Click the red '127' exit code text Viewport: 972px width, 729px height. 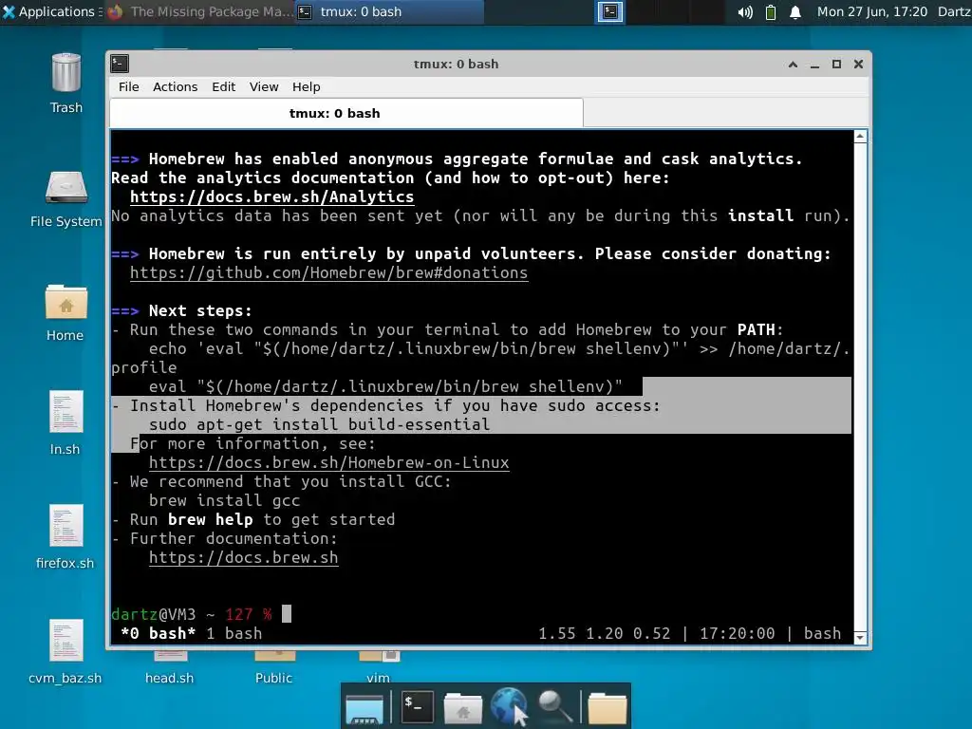[x=239, y=615]
